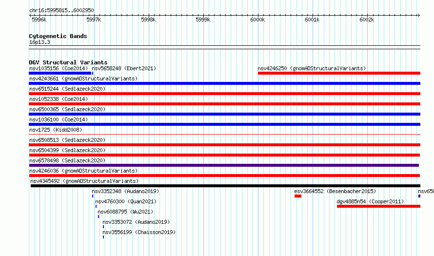Image resolution: width=434 pixels, height=256 pixels.
Task: Click the blue mark under nsv3353072
Action: (x=103, y=227)
